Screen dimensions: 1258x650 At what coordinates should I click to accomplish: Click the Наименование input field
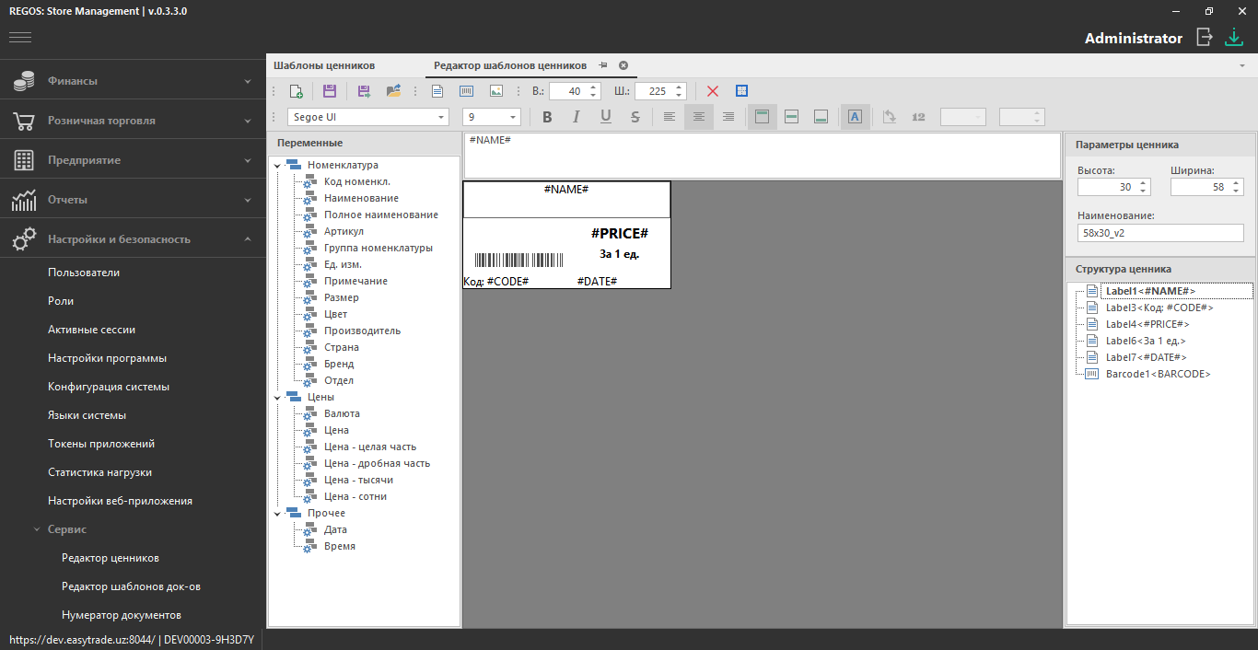(x=1159, y=233)
